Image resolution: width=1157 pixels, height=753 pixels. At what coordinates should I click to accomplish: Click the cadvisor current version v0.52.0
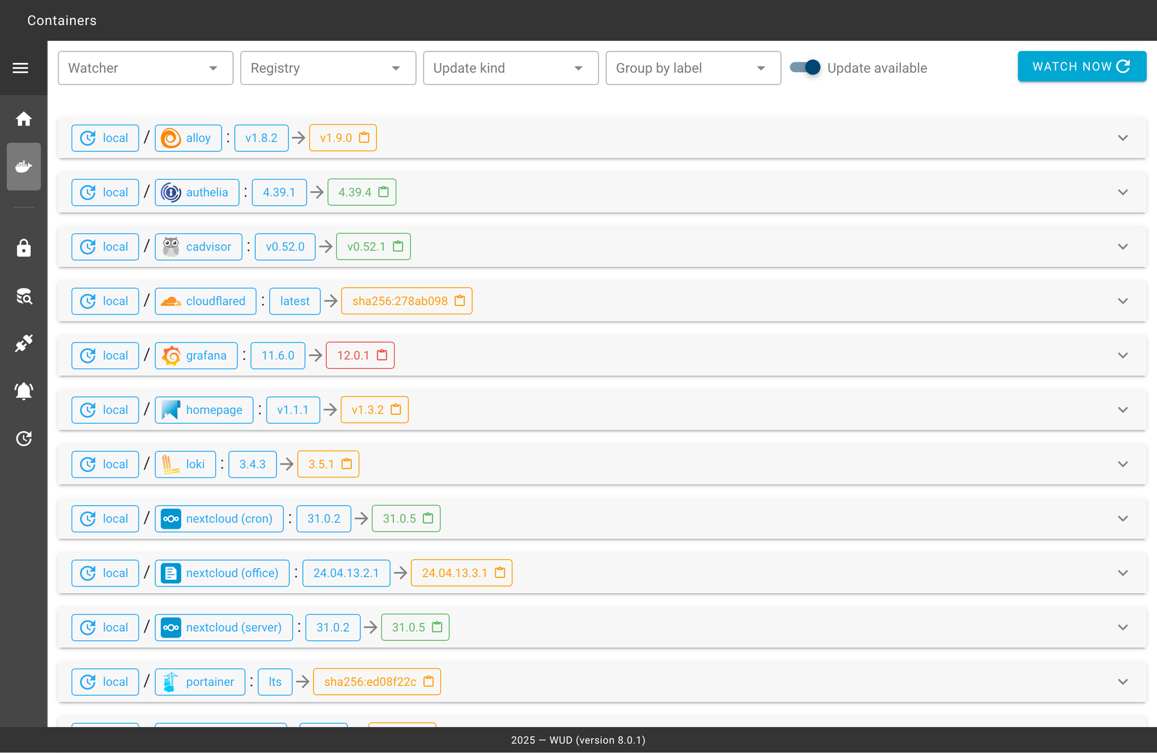[x=285, y=247]
